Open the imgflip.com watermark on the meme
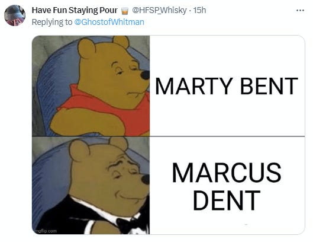This screenshot has width=313, height=242. point(45,231)
